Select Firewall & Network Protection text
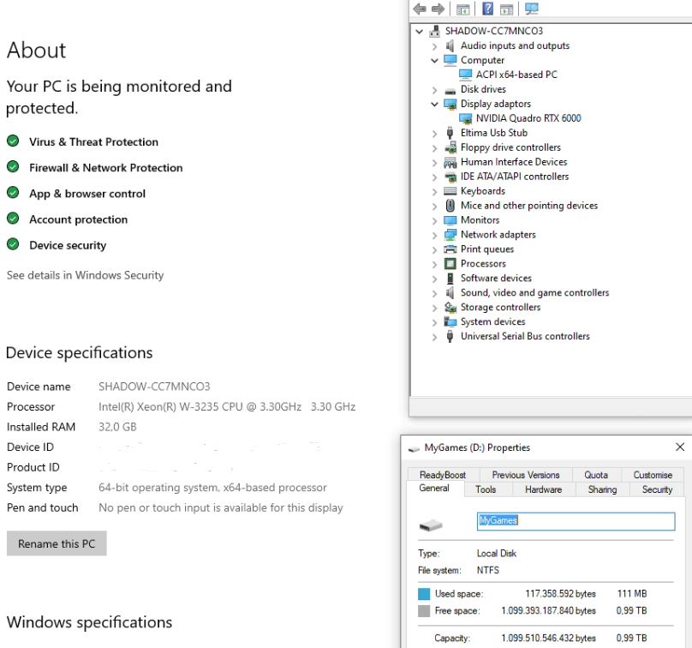The width and height of the screenshot is (692, 648). click(x=106, y=168)
